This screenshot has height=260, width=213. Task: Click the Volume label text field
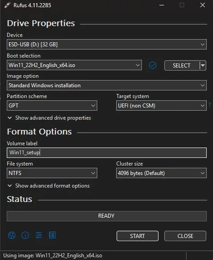point(107,152)
